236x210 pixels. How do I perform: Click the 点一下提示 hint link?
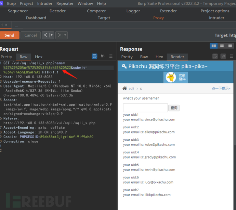[221, 88]
